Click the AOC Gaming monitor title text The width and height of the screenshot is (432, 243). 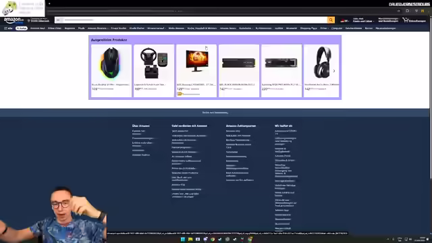[x=196, y=84]
